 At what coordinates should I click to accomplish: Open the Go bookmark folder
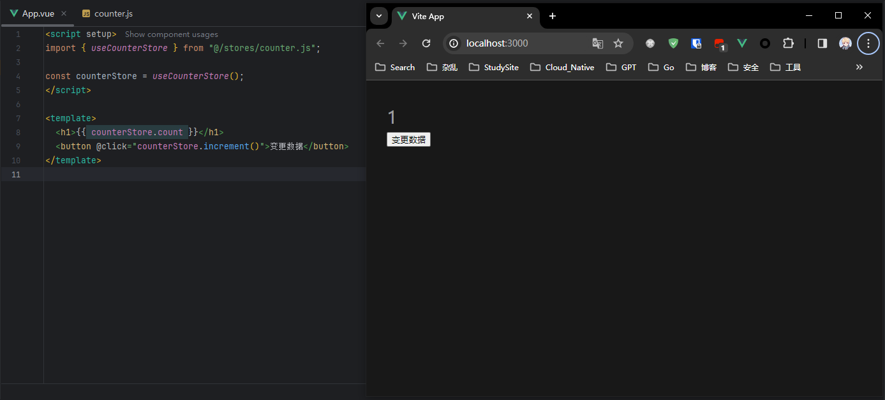661,67
